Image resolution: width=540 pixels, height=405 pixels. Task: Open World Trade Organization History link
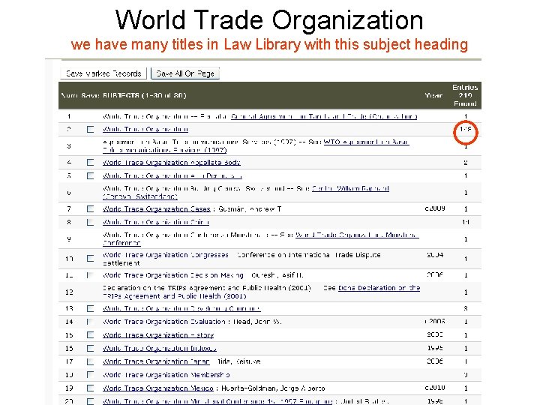coord(158,335)
